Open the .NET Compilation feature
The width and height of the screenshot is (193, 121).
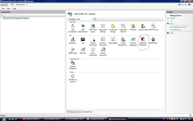pyautogui.click(x=73, y=28)
